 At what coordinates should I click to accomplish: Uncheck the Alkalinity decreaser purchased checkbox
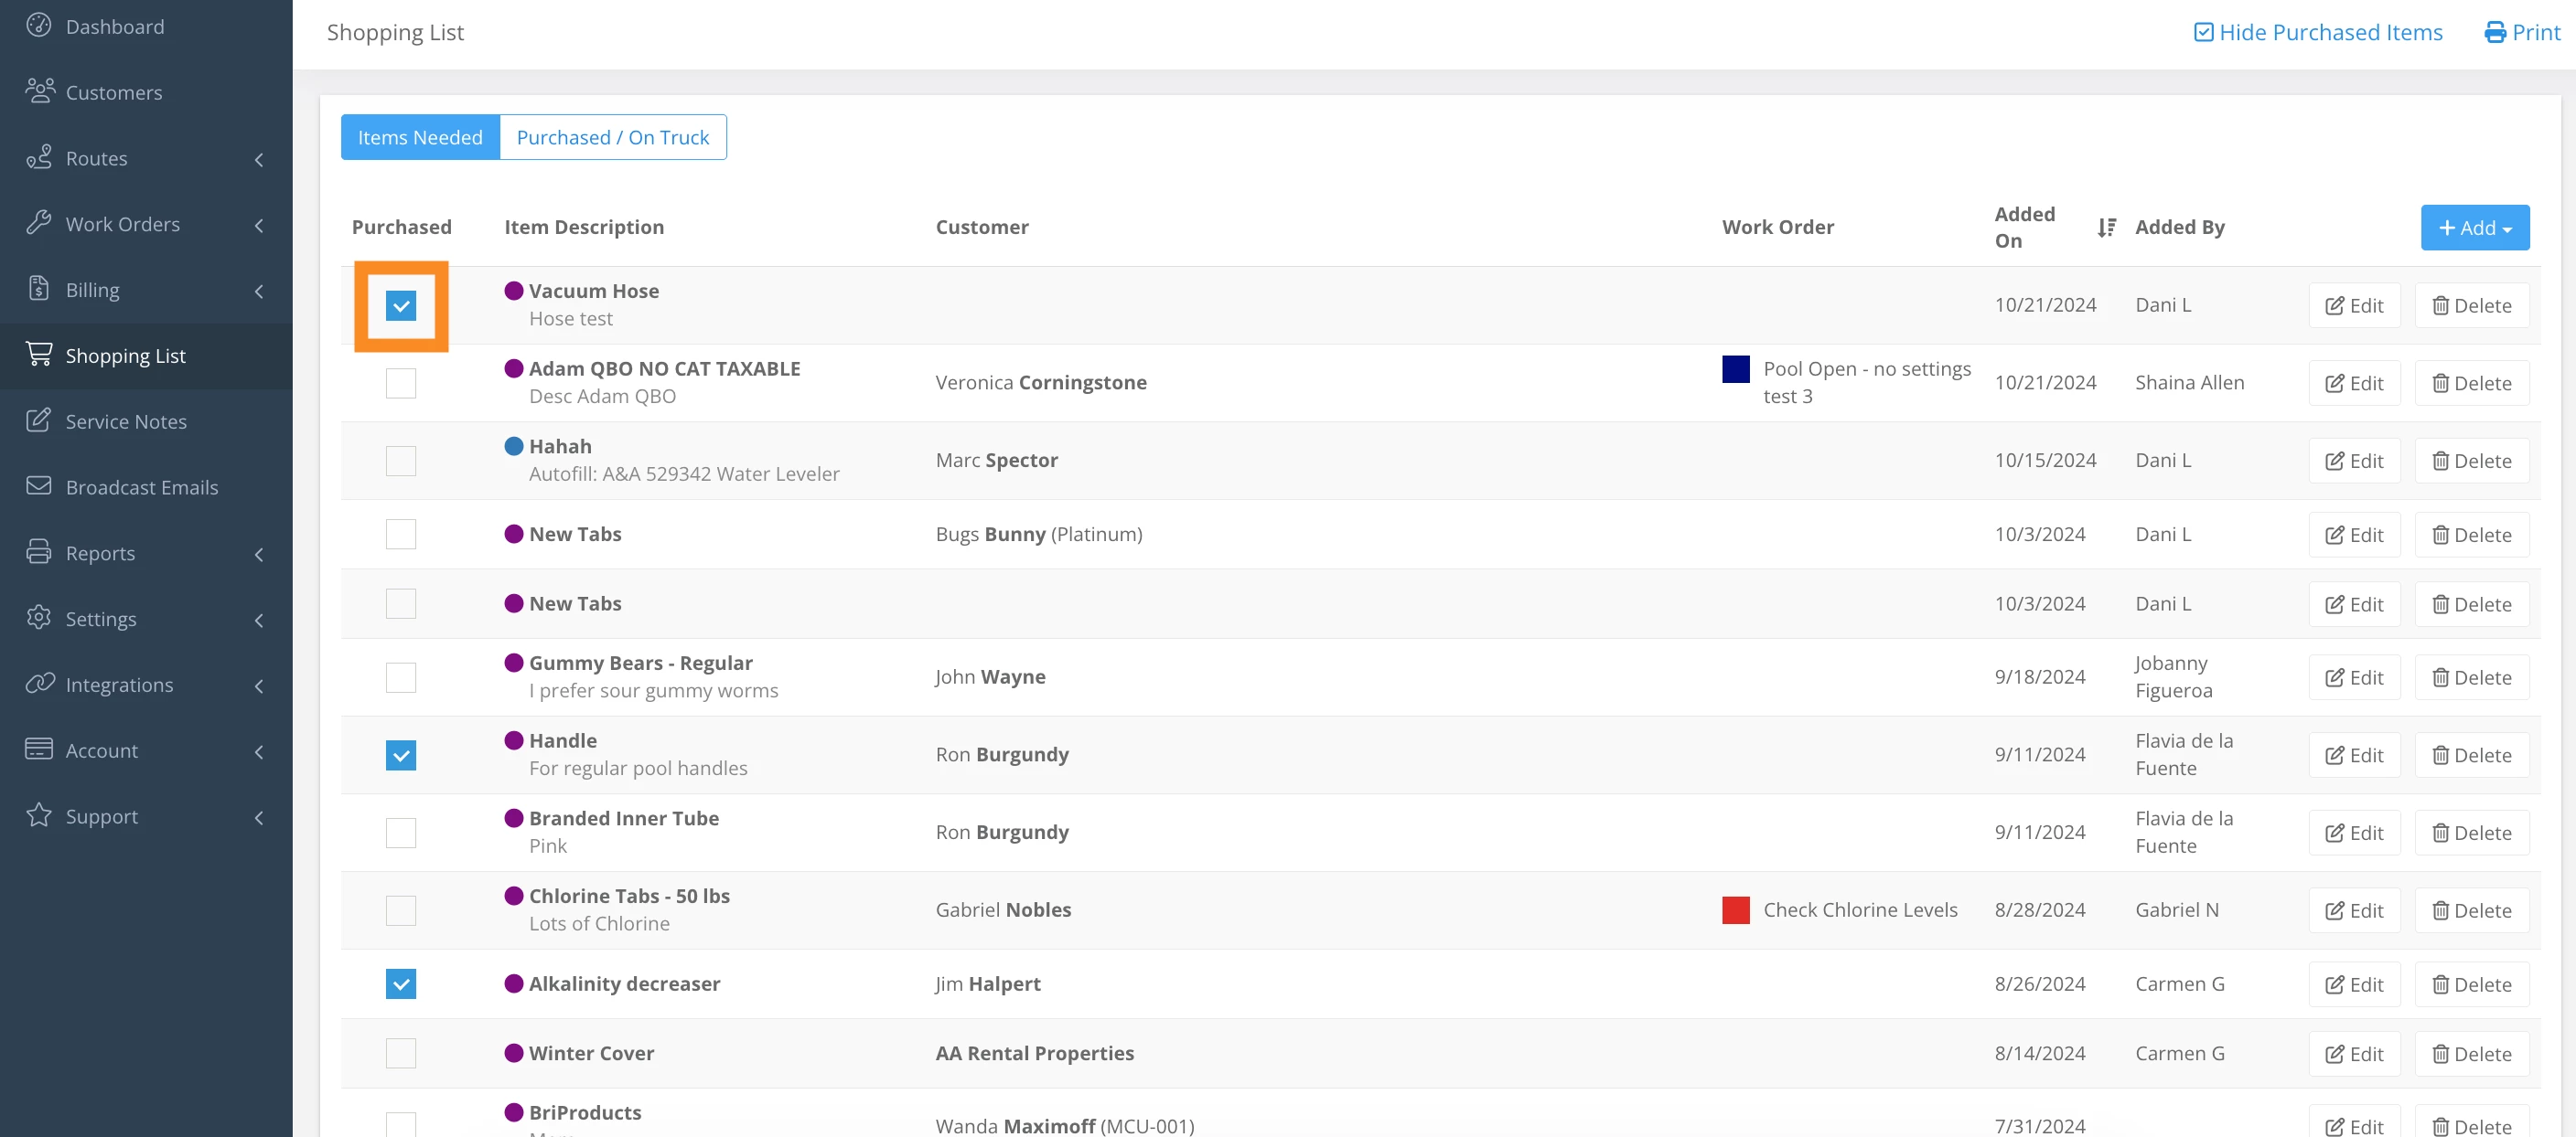(x=401, y=984)
